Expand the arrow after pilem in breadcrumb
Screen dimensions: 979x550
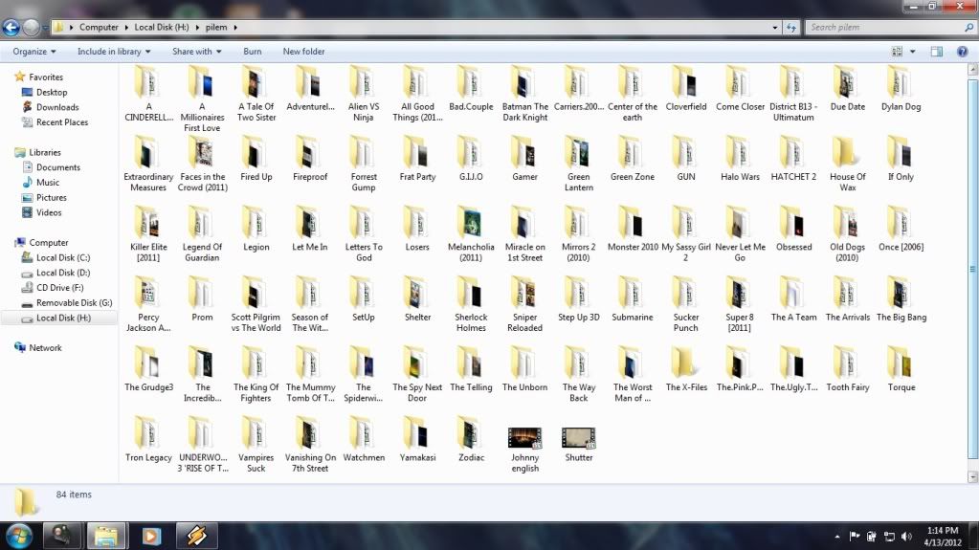[x=235, y=28]
